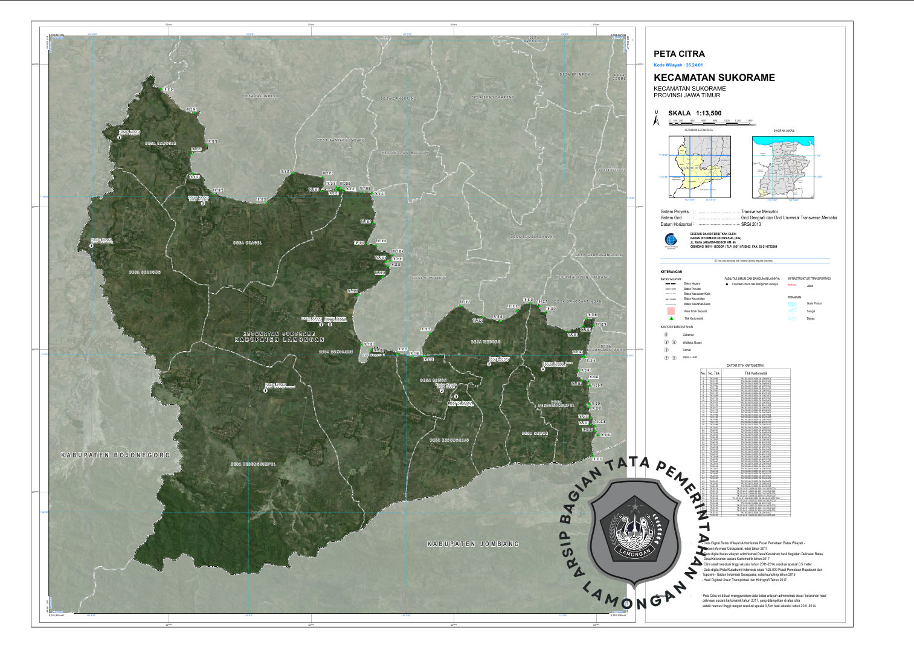Image resolution: width=914 pixels, height=647 pixels.
Task: Open the Petunjuk Letak Peta inset map
Action: point(700,167)
